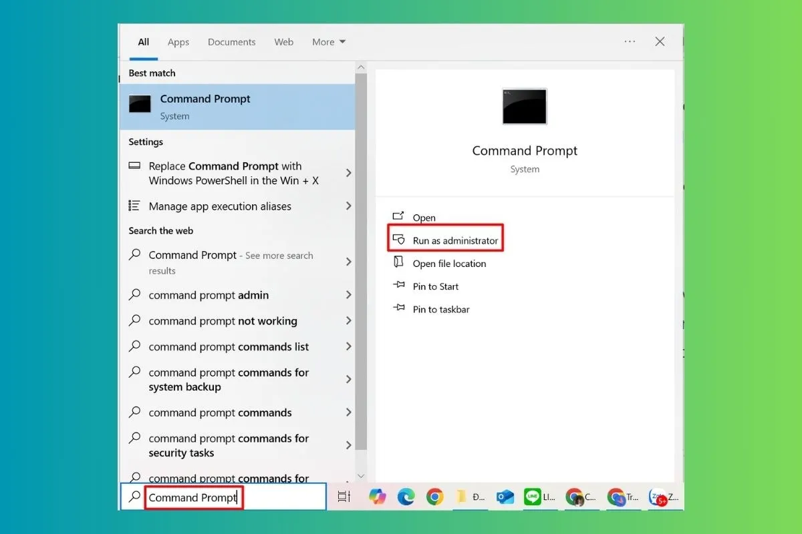Expand the More filter dropdown

click(329, 42)
